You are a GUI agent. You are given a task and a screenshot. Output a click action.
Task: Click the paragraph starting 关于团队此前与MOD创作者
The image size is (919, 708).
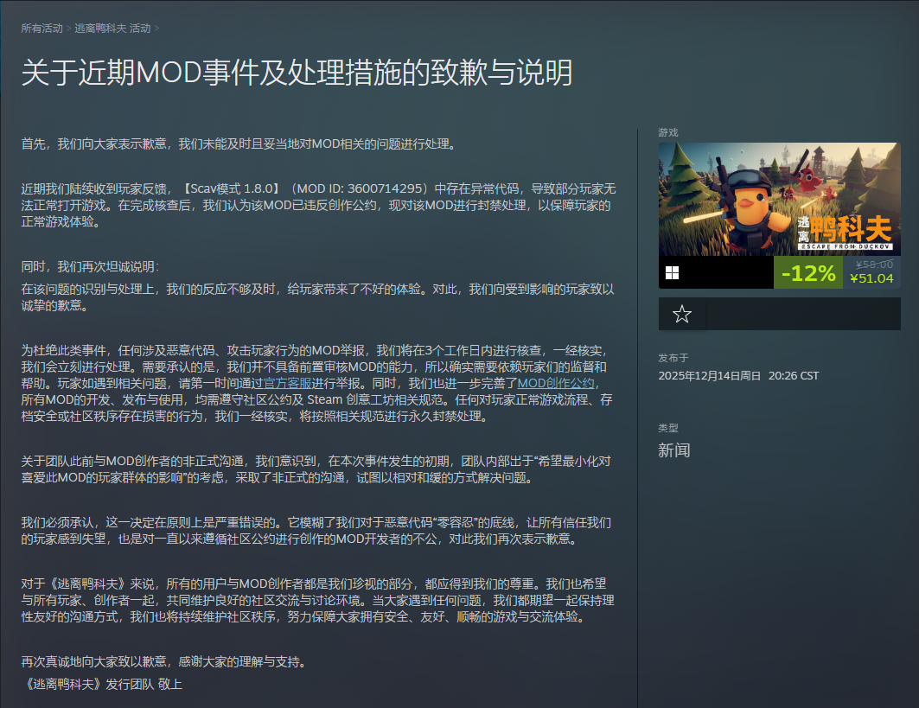tap(316, 469)
